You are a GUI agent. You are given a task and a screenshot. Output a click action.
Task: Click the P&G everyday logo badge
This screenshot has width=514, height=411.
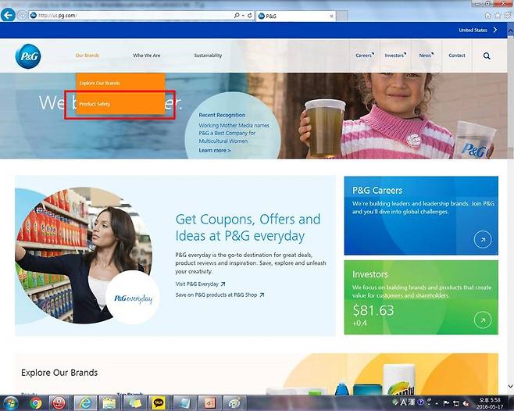[132, 298]
